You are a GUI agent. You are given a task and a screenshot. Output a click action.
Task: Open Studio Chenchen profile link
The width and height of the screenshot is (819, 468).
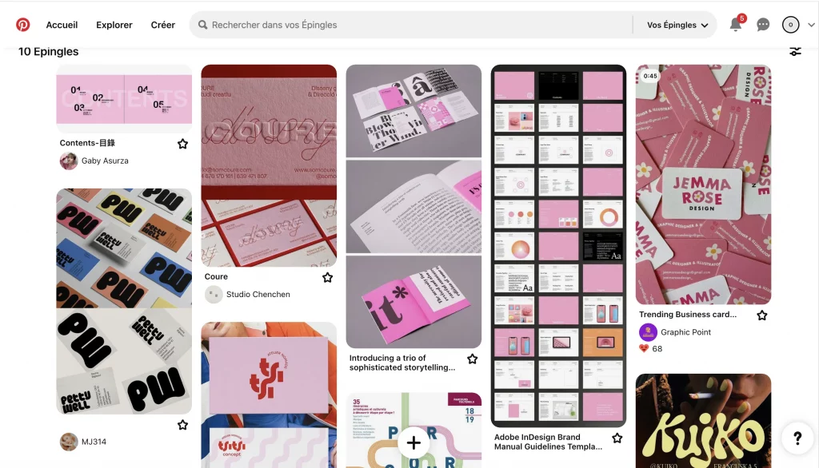[258, 294]
